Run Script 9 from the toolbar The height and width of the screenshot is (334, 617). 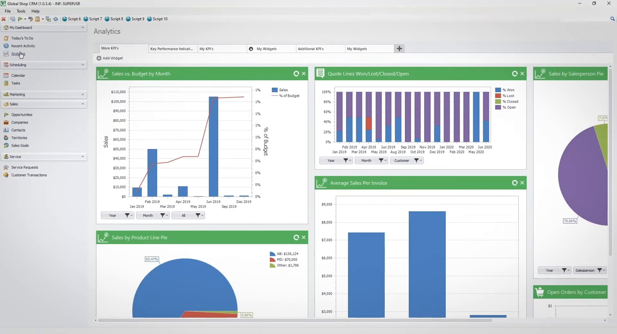pos(135,19)
